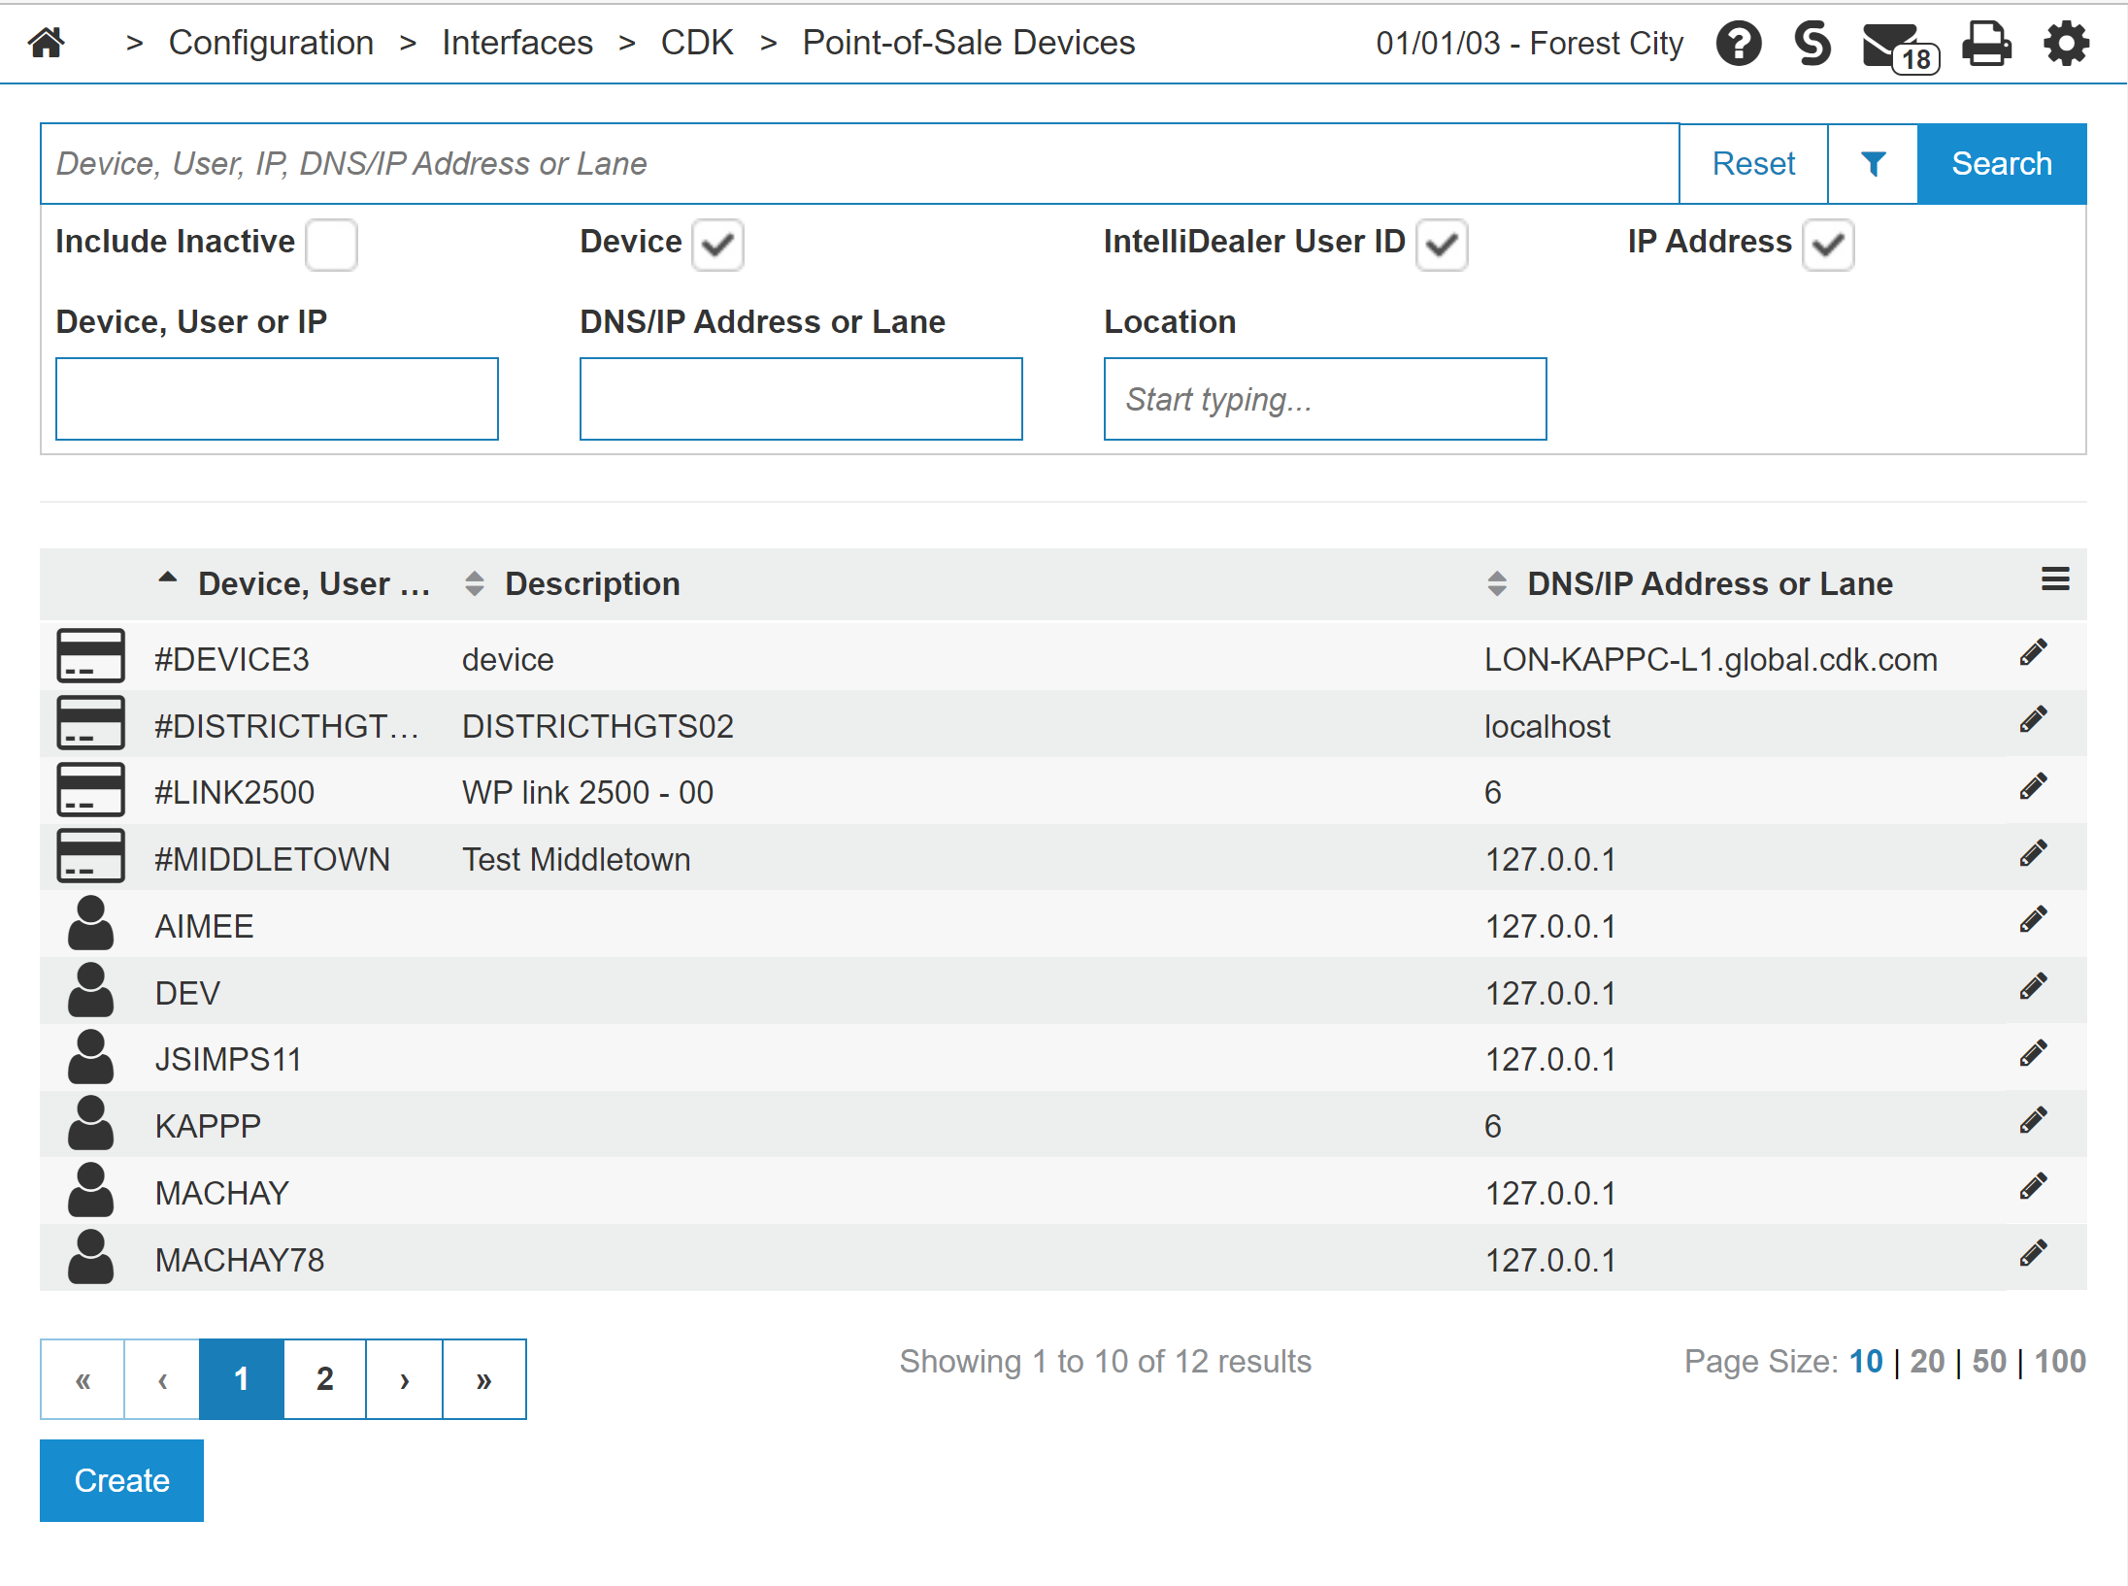Click the card device icon for #LINK2500
The image size is (2128, 1586).
90,789
